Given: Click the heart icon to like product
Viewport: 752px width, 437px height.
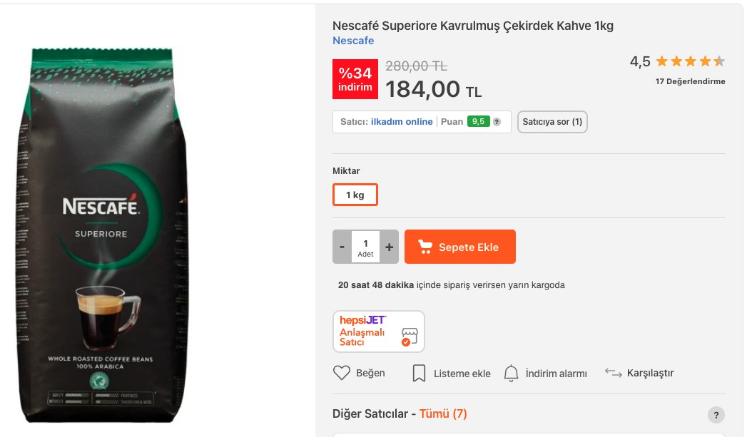Looking at the screenshot, I should [342, 373].
